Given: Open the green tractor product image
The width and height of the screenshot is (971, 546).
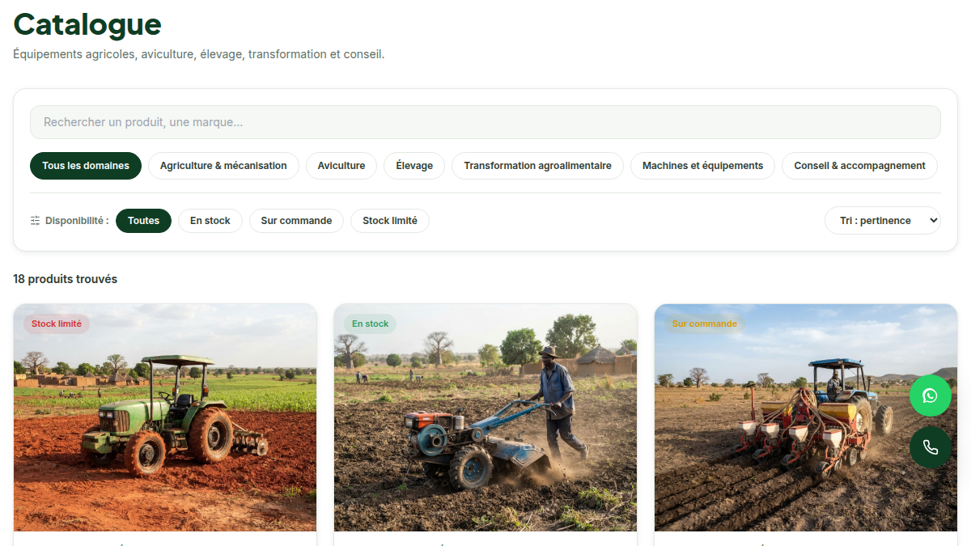Looking at the screenshot, I should coord(165,417).
